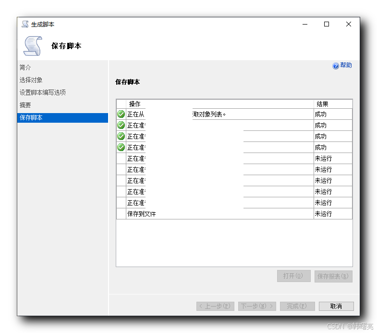Click the 取消 button
The height and width of the screenshot is (333, 377).
click(336, 306)
